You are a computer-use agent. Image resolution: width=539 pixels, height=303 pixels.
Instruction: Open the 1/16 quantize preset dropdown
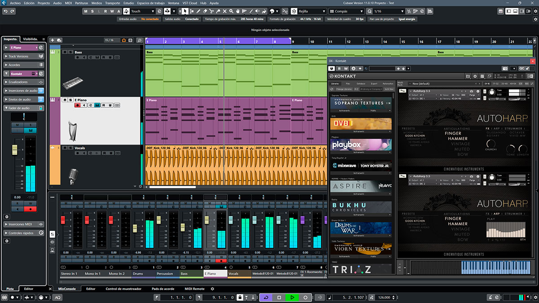[x=388, y=11]
